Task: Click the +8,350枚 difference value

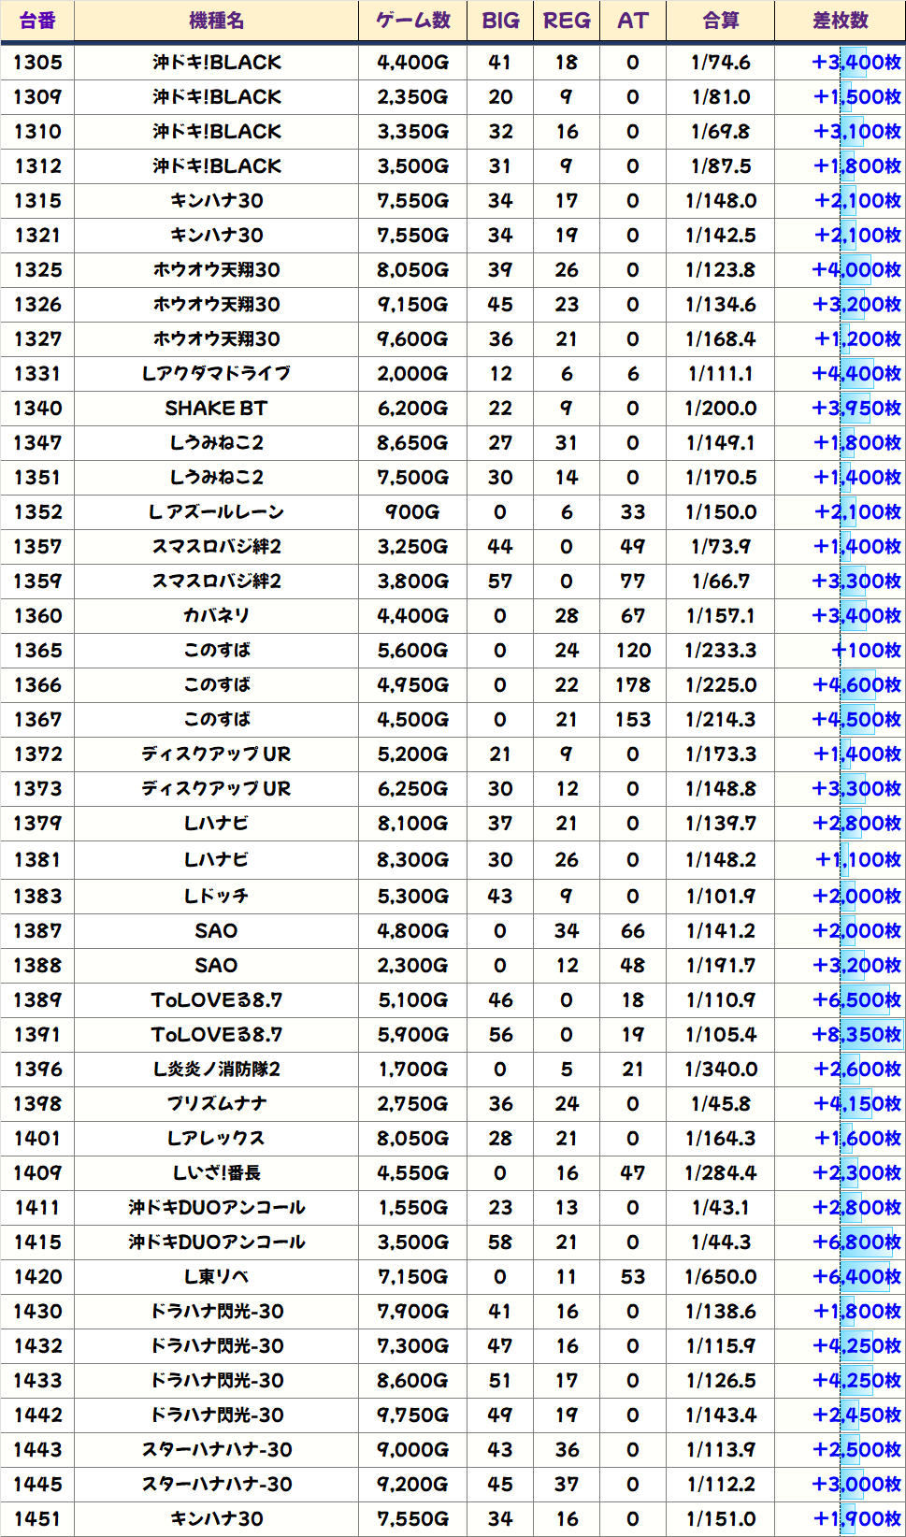Action: pos(856,1035)
